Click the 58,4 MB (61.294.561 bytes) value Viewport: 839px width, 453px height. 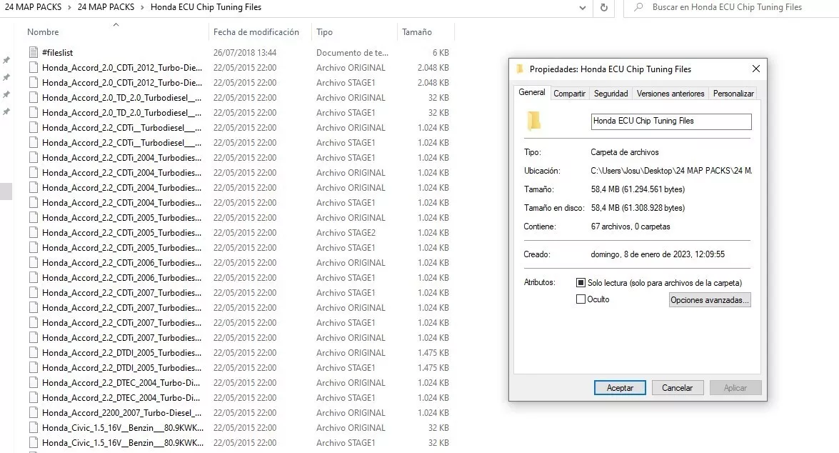point(638,189)
